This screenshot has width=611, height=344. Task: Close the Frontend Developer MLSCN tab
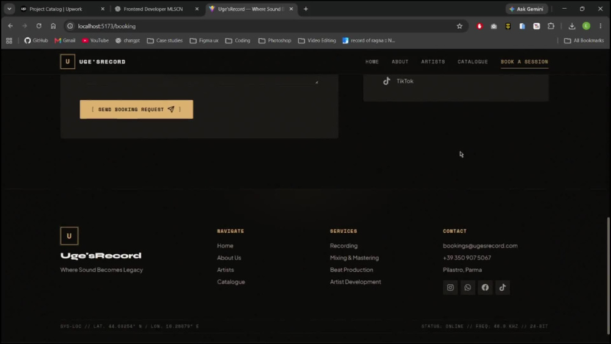point(197,9)
